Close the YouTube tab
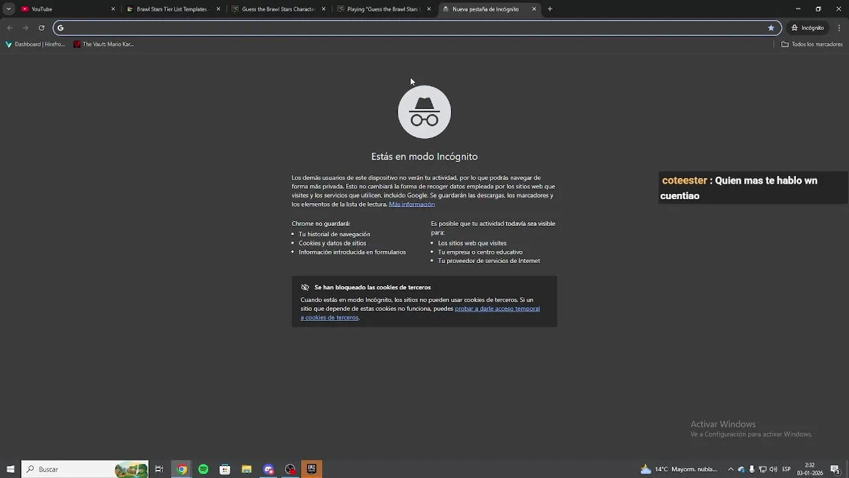 (x=113, y=9)
